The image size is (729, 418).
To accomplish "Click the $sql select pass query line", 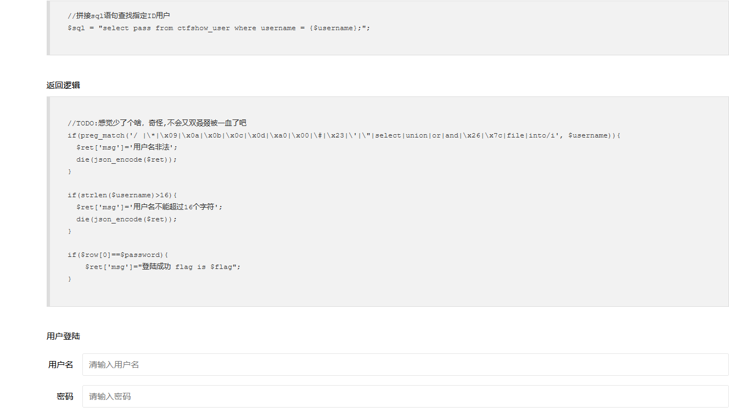I will [219, 28].
